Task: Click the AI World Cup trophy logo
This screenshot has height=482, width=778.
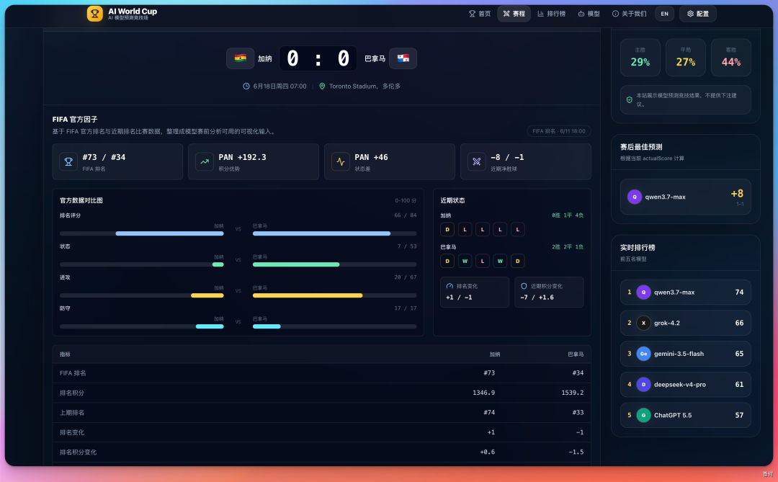Action: coord(95,14)
